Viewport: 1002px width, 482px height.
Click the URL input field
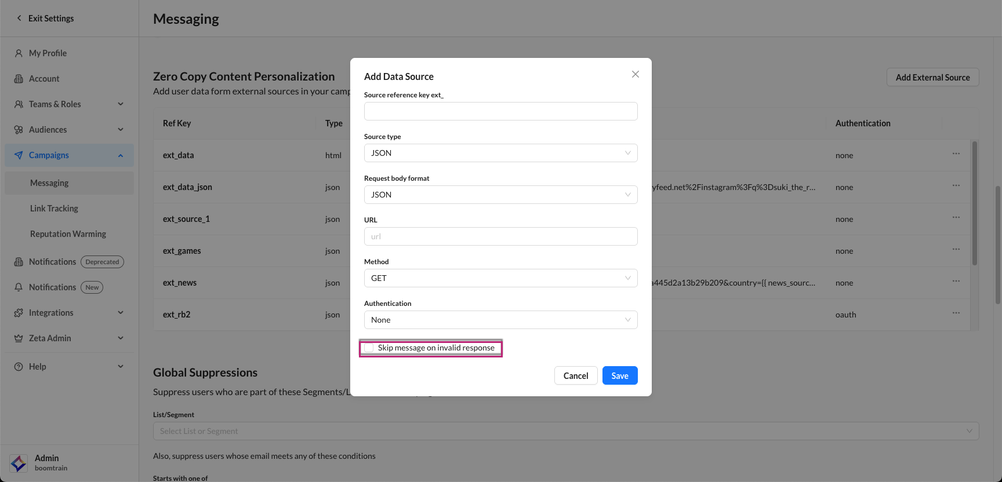500,236
